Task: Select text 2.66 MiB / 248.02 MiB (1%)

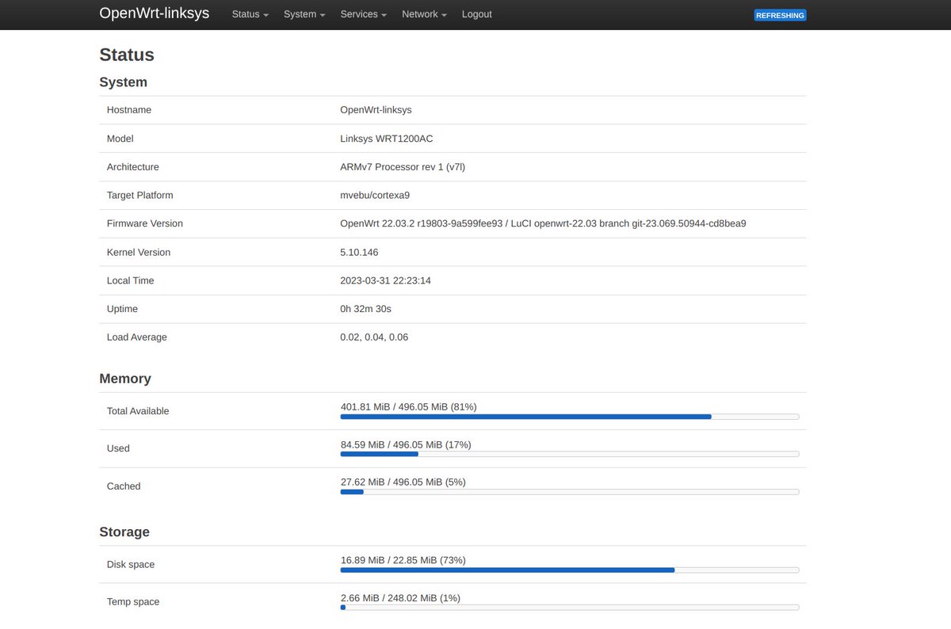Action: pos(400,598)
